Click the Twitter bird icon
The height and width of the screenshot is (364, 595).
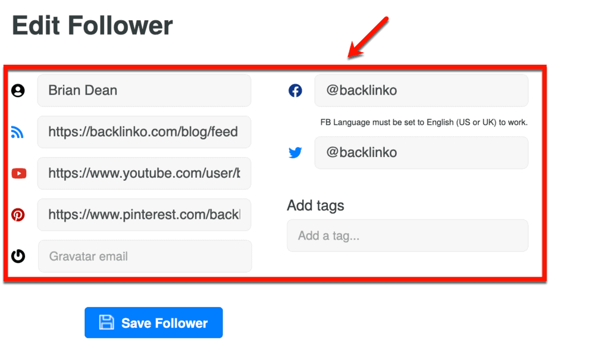coord(295,153)
